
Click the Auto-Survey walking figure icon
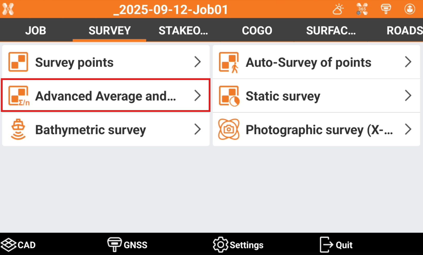(x=229, y=62)
